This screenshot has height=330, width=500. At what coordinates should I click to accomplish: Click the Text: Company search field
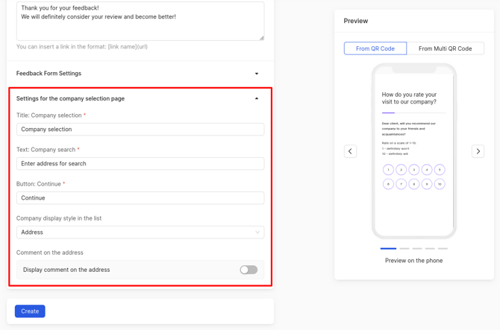tap(140, 164)
